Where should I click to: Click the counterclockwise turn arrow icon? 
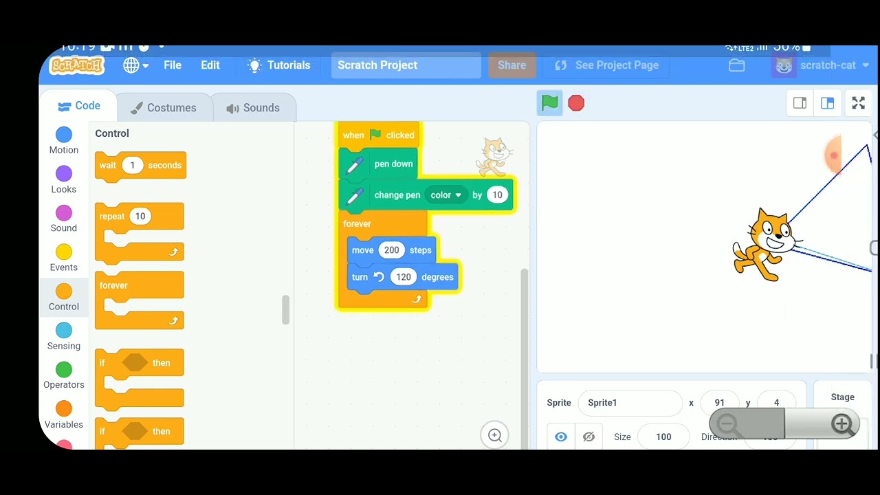379,276
